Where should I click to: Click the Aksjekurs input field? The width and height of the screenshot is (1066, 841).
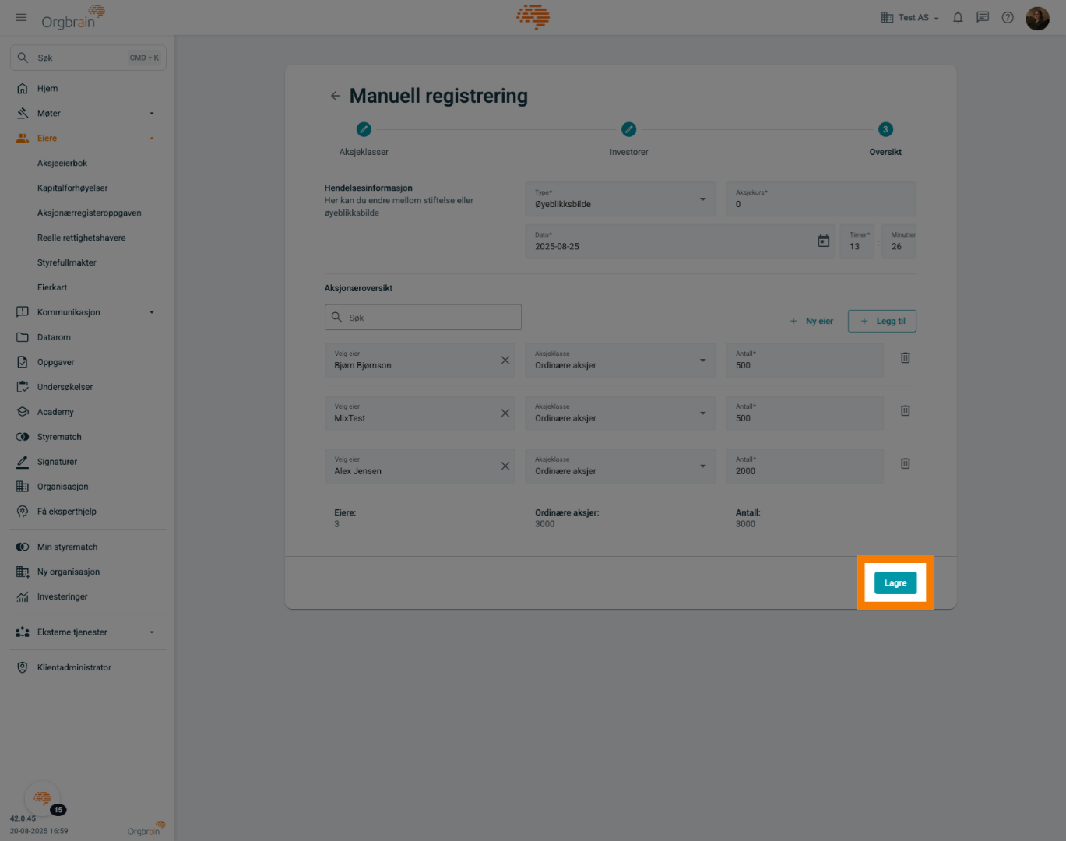click(x=821, y=199)
